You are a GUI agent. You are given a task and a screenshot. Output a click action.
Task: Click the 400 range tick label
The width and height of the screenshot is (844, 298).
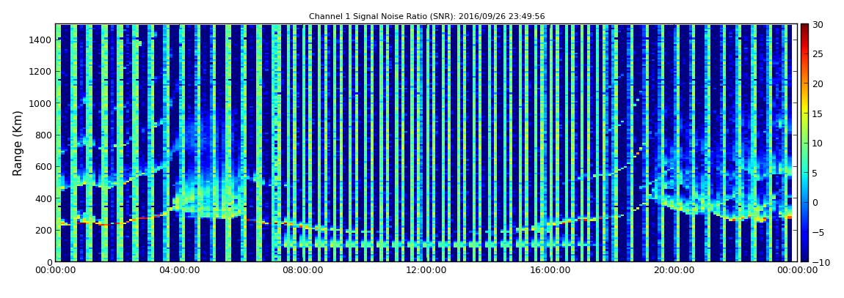(x=43, y=198)
